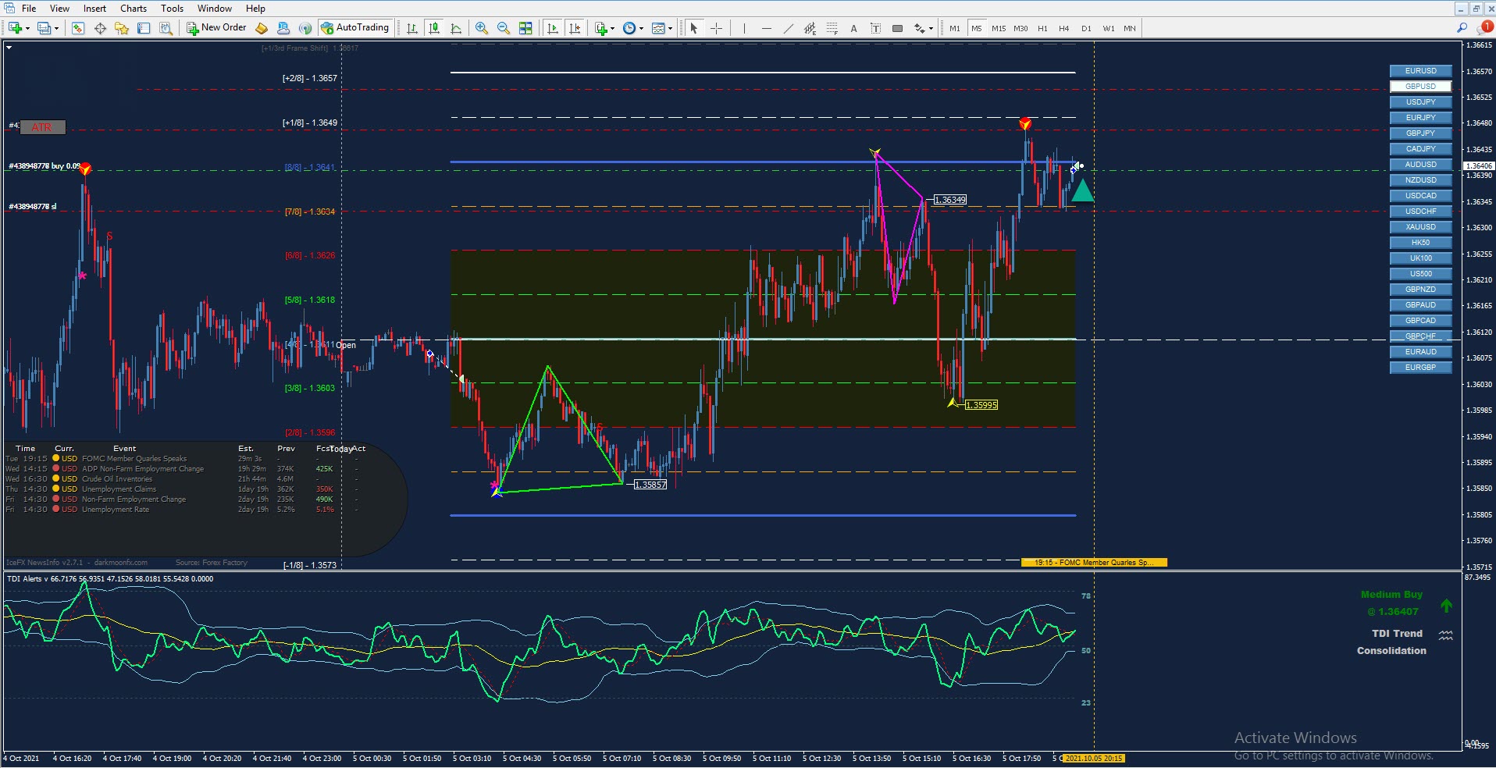Toggle the Terminal panel icon

pos(144,28)
